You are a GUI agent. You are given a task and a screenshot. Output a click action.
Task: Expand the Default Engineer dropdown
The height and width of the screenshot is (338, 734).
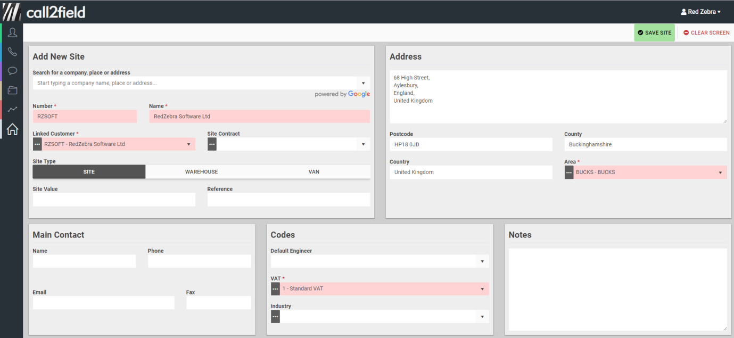click(x=482, y=261)
